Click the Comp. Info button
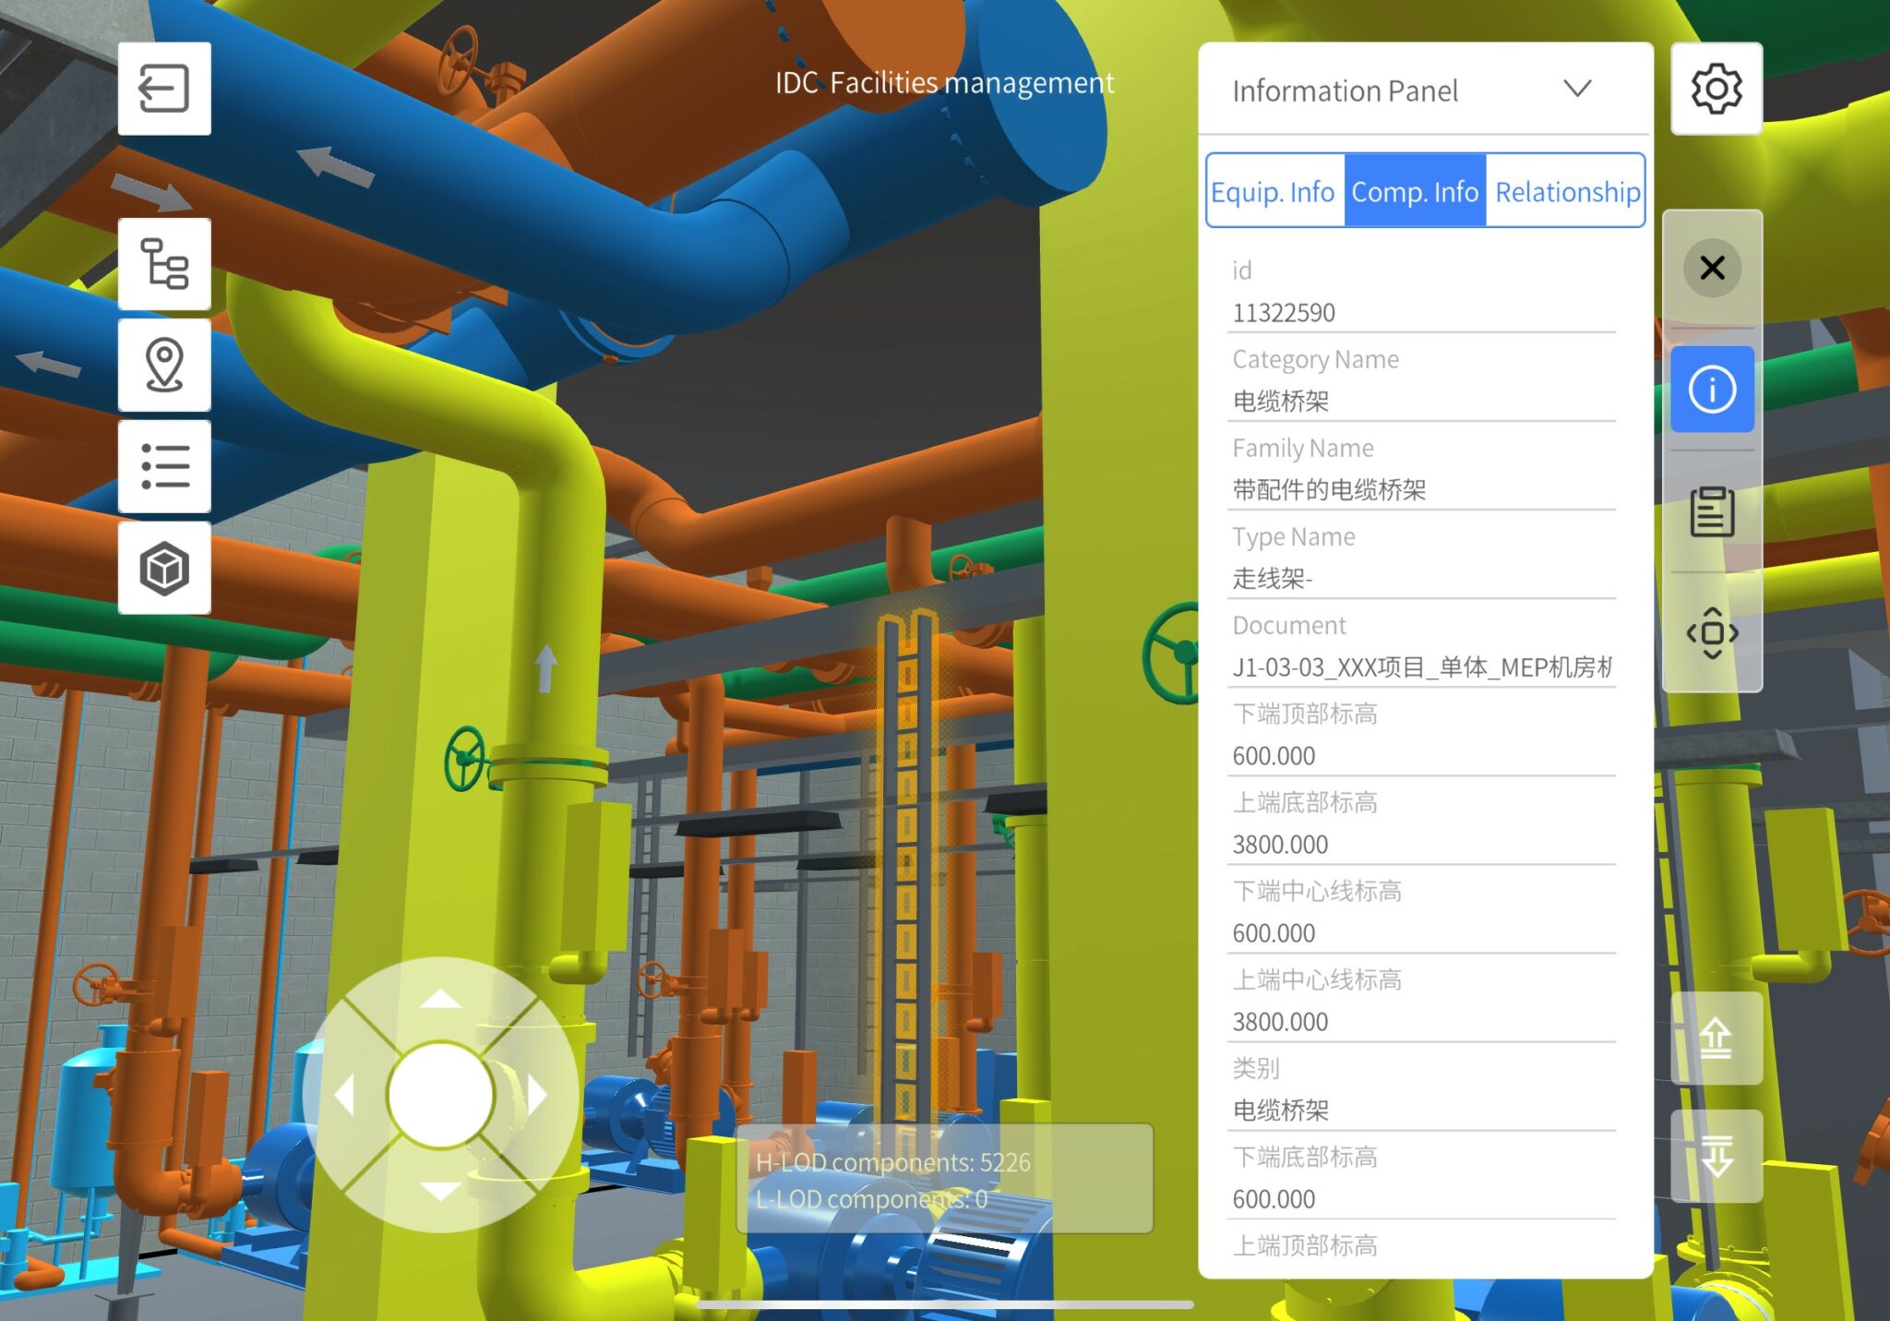 (x=1416, y=191)
